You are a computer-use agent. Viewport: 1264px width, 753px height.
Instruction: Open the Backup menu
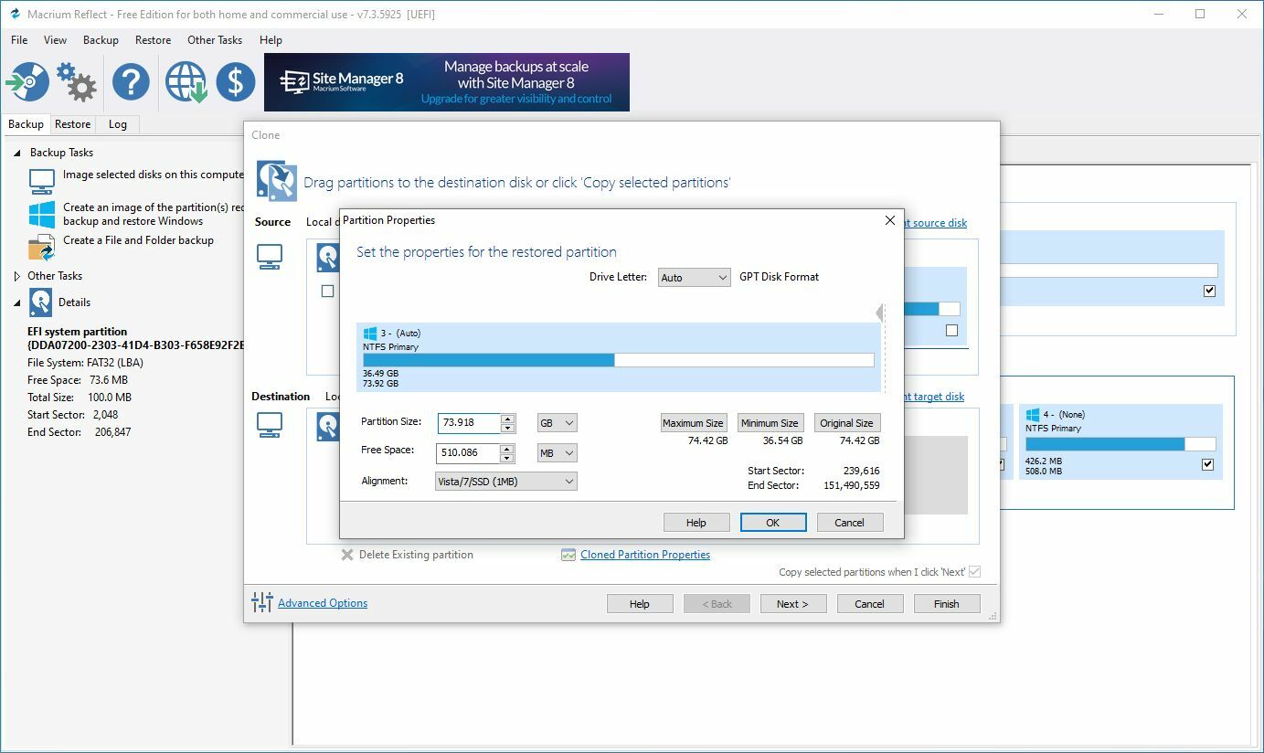click(x=101, y=40)
